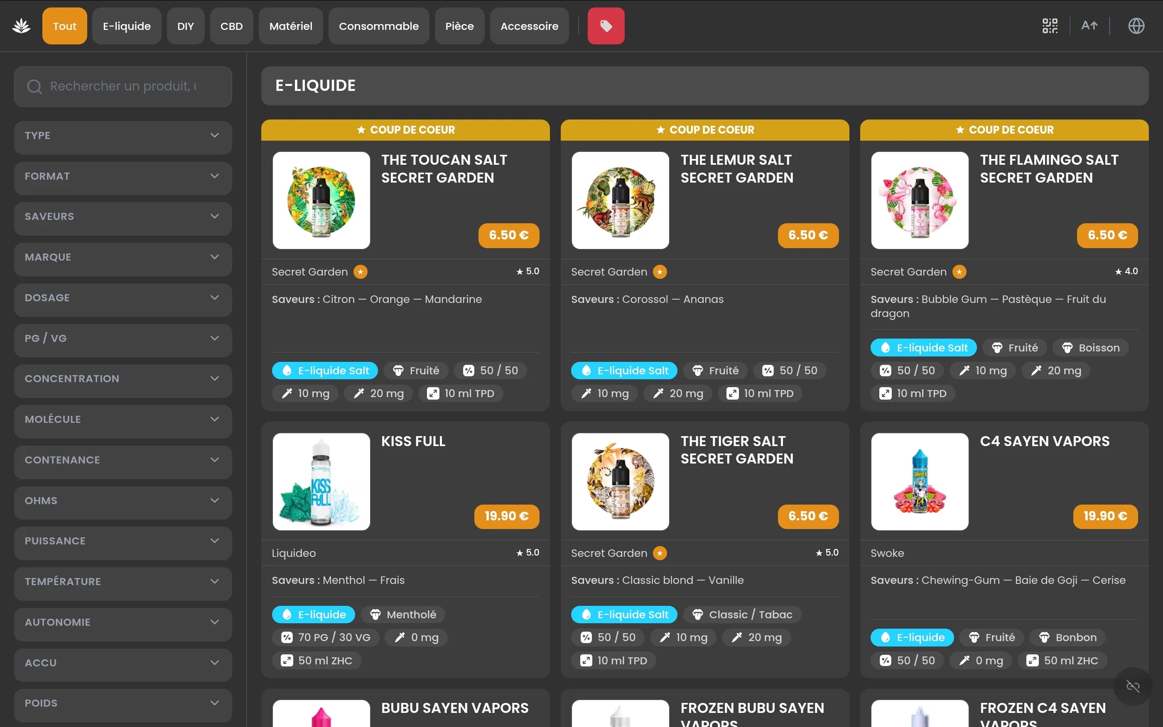
Task: Click the Swoke brand name
Action: (887, 553)
